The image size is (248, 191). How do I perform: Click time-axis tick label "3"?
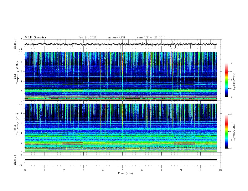83,170
